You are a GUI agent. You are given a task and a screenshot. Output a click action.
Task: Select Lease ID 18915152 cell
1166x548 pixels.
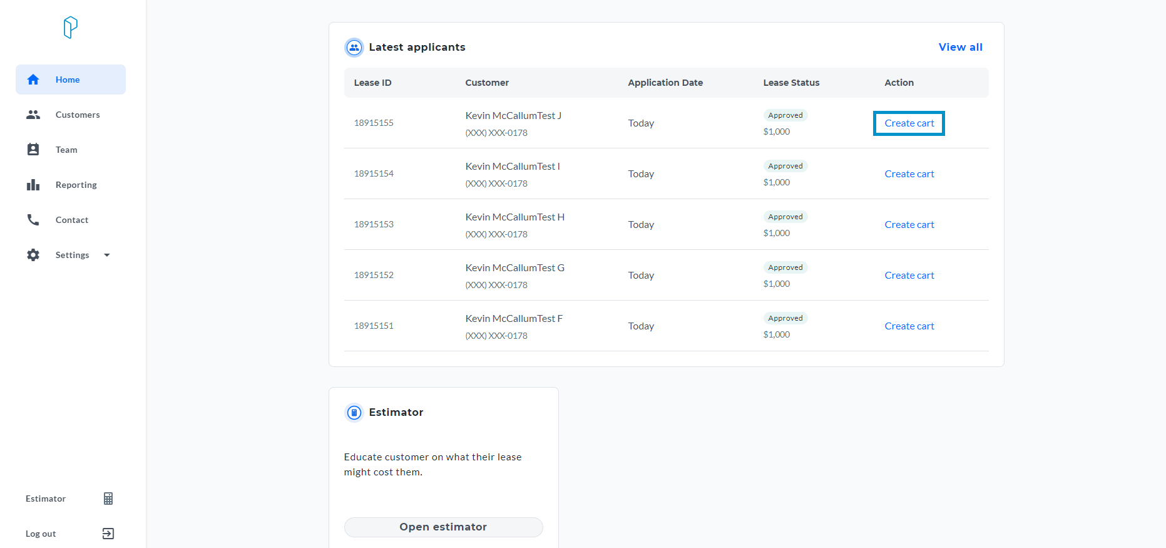click(374, 275)
